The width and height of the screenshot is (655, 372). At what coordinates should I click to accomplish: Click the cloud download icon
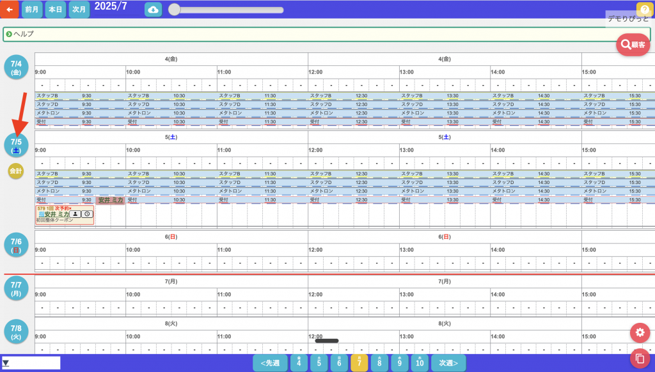154,10
